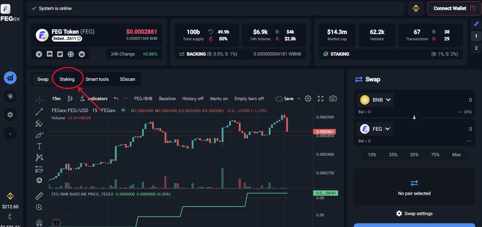This screenshot has height=227, width=482.
Task: Select the XABCD pattern tool
Action: (x=39, y=157)
